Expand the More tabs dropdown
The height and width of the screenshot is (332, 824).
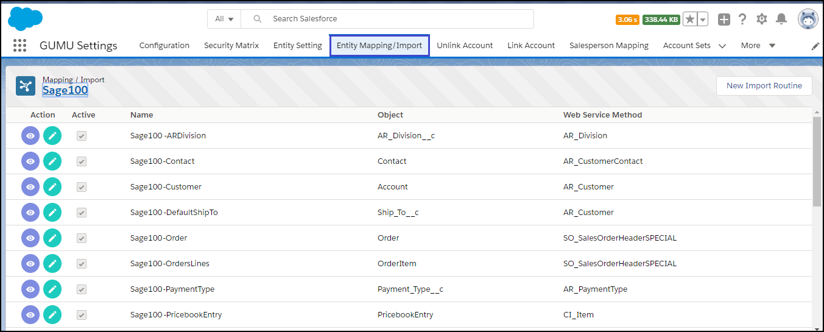coord(758,46)
